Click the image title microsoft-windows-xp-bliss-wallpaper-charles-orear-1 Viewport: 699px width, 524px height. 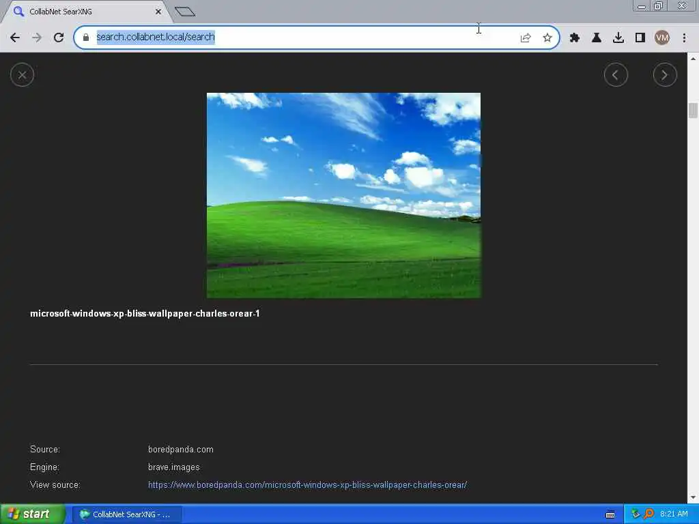tap(145, 314)
